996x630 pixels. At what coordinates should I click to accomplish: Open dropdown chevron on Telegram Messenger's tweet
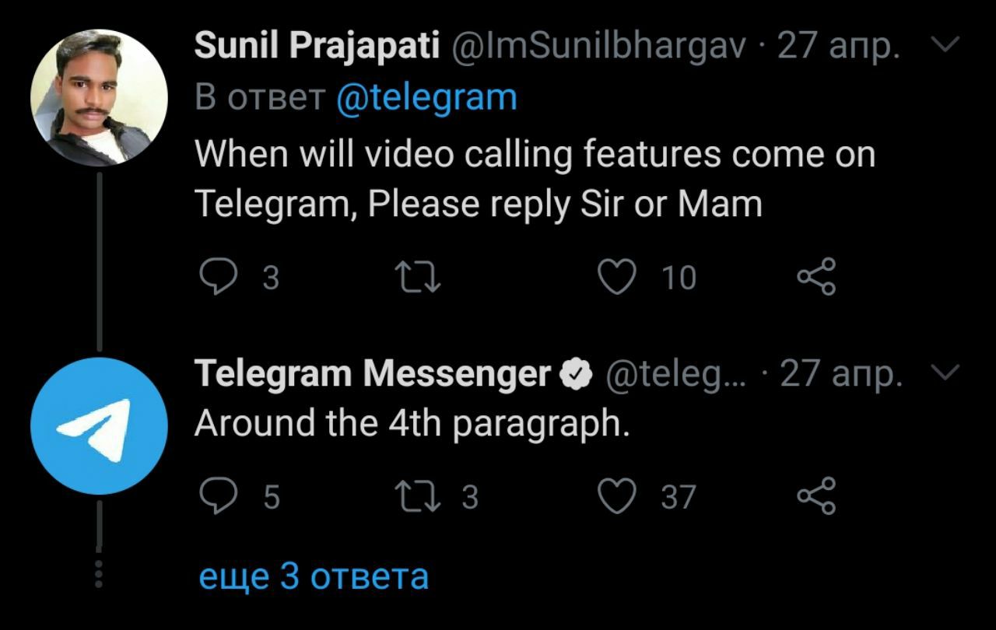(x=945, y=374)
